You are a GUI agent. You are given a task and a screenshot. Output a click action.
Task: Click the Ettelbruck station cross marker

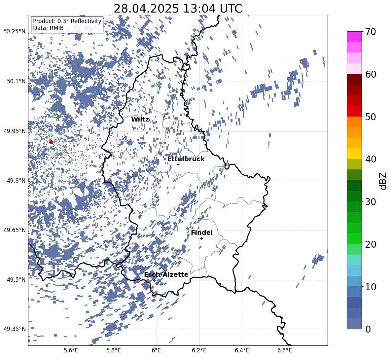[178, 164]
